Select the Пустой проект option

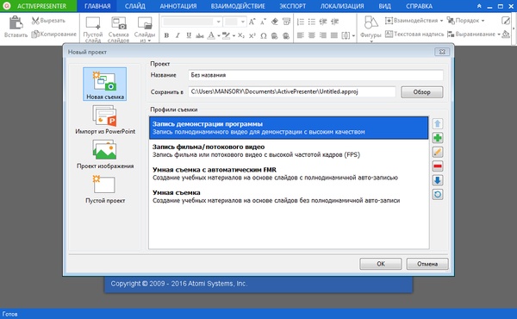click(105, 189)
